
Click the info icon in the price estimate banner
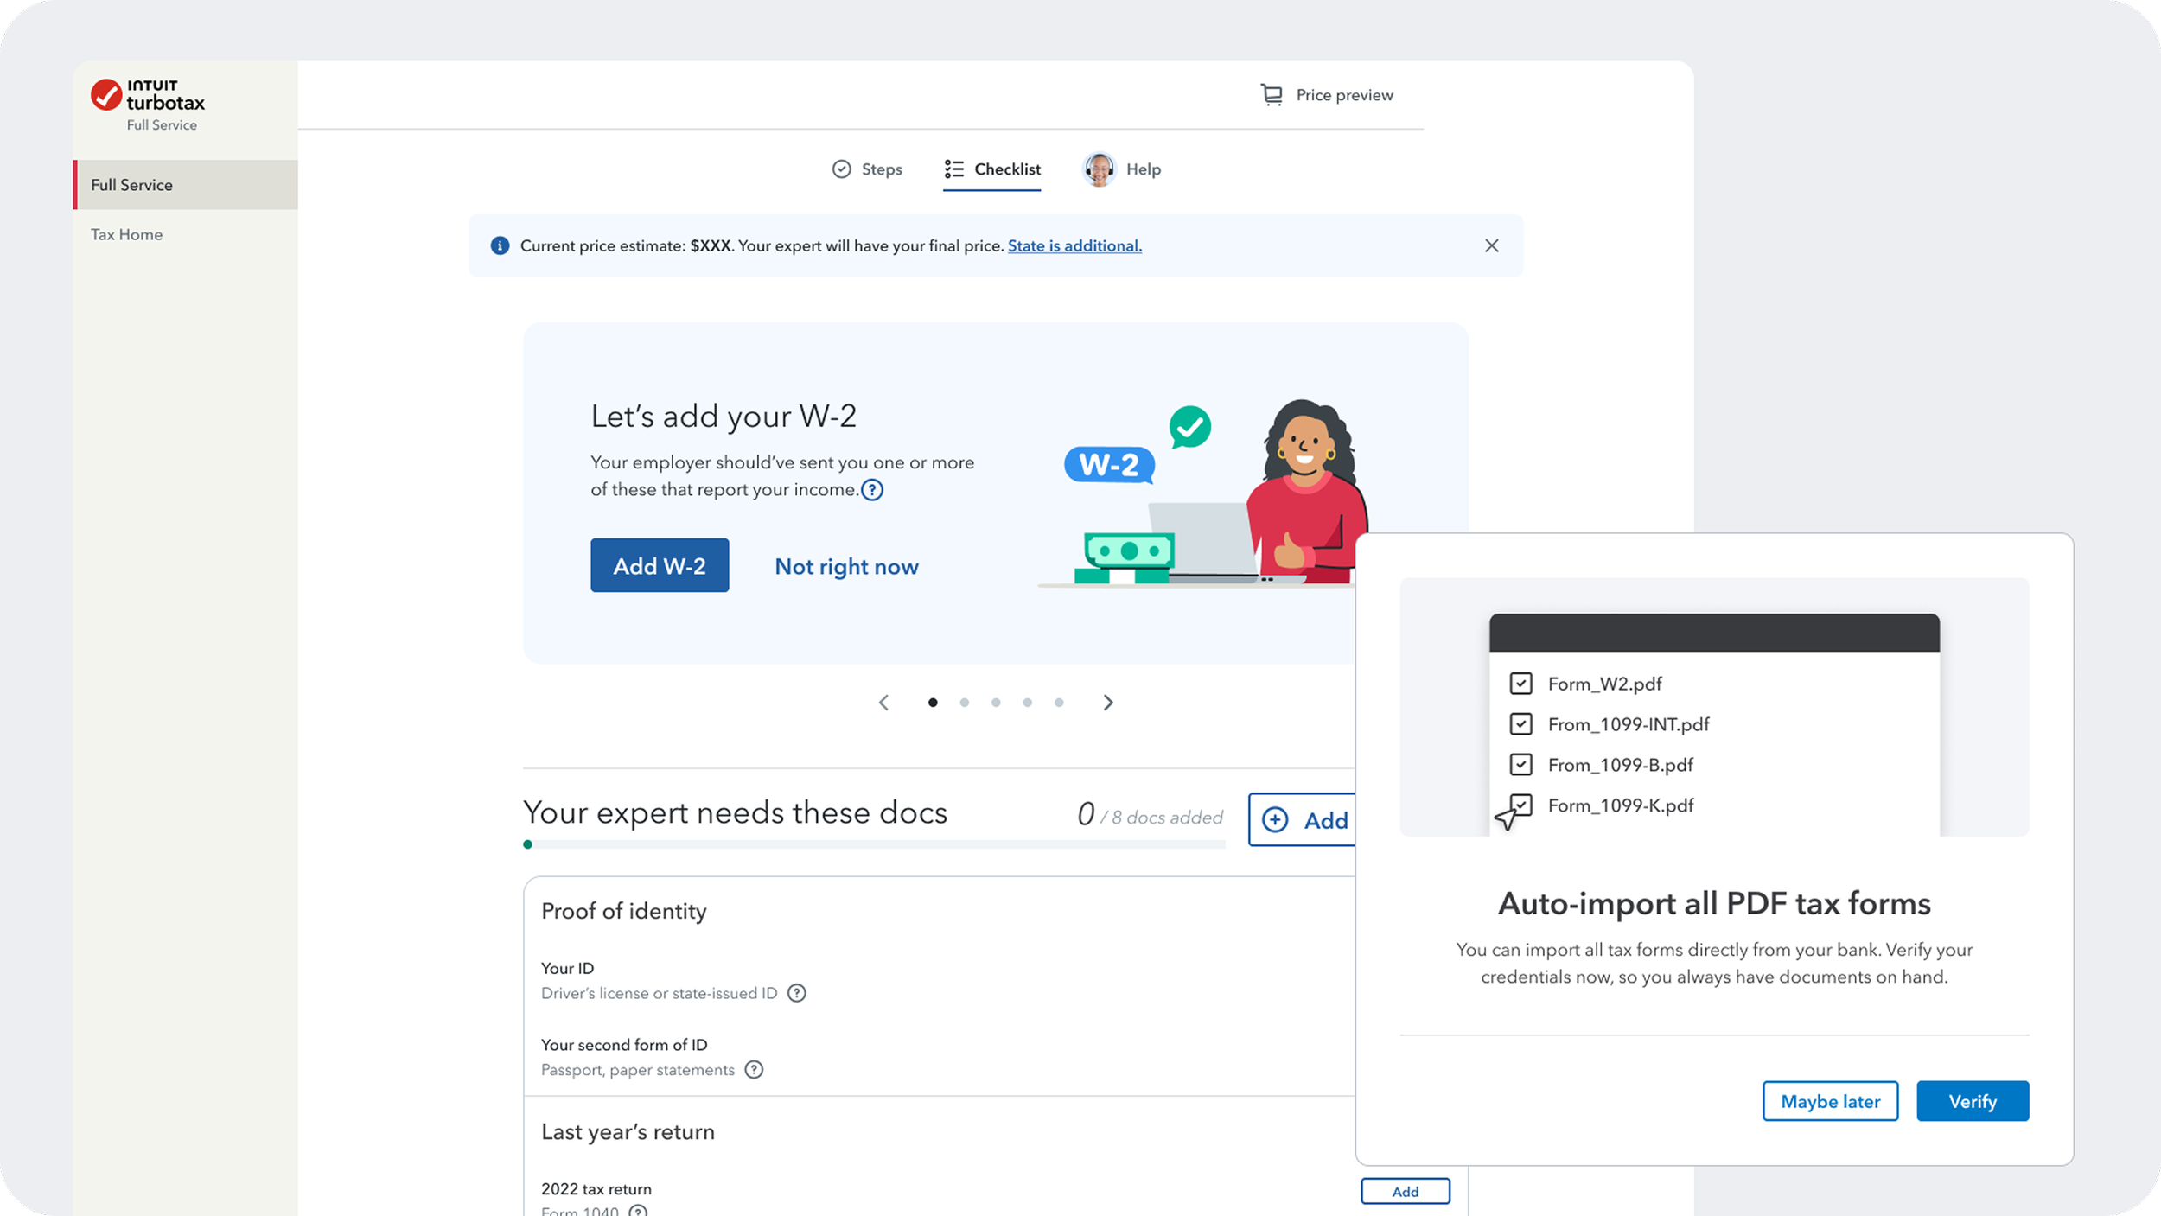pyautogui.click(x=500, y=245)
